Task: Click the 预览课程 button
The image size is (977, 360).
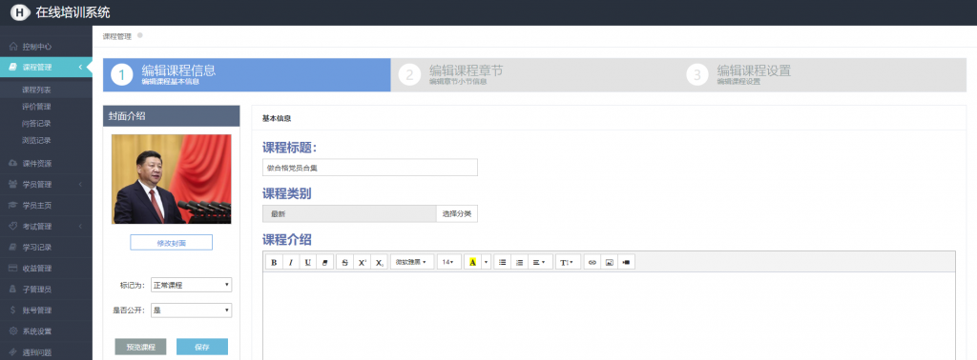Action: 141,347
